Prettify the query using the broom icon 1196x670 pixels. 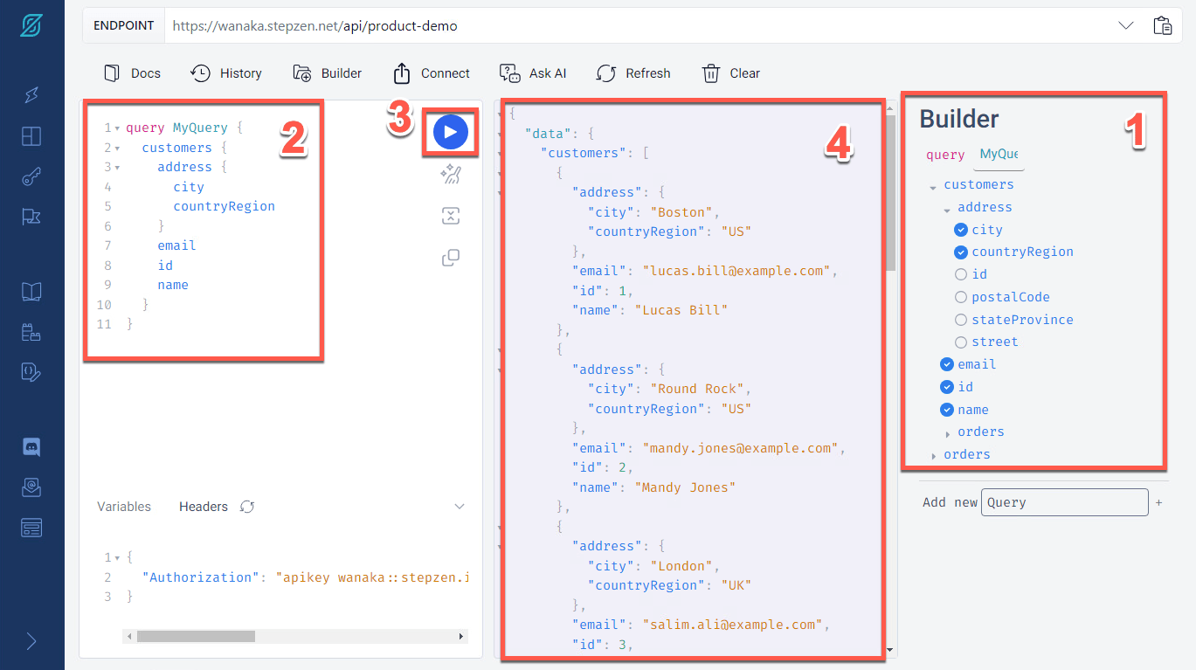click(450, 174)
